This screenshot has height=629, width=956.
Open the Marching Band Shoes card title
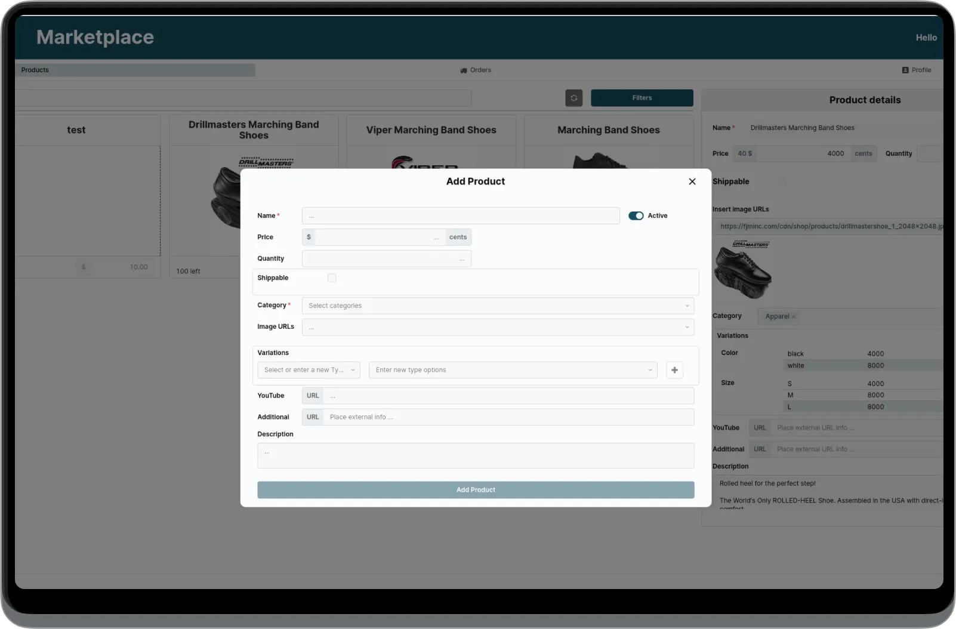(609, 130)
